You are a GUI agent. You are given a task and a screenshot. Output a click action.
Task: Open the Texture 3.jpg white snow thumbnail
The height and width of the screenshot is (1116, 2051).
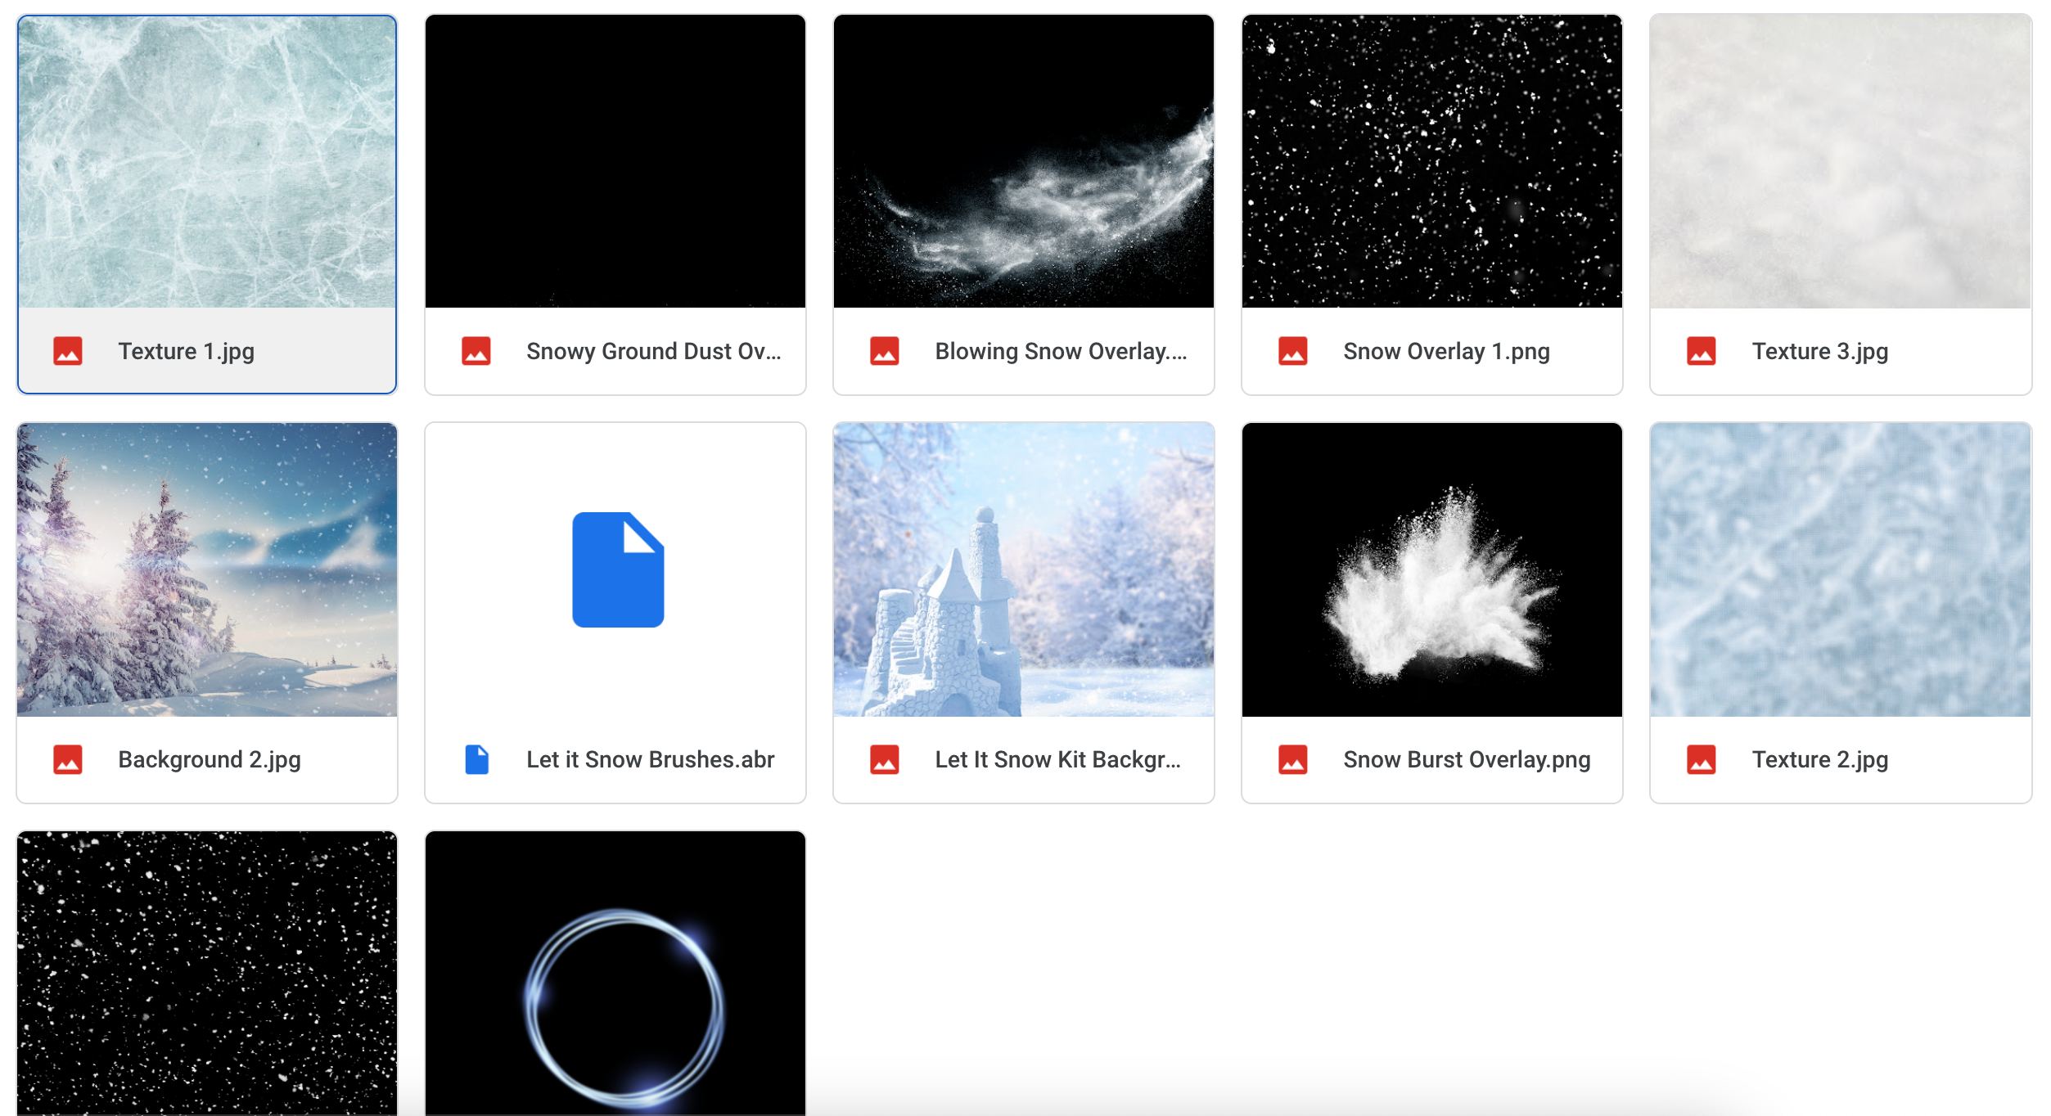pos(1841,161)
